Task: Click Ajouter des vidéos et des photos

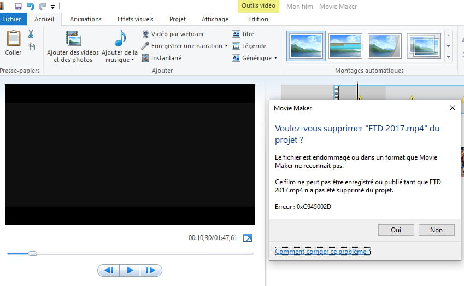Action: click(x=73, y=46)
